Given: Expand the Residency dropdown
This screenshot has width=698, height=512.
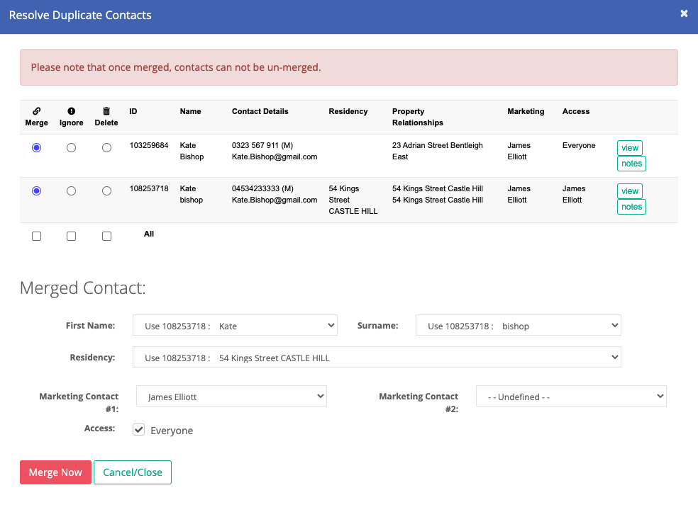Looking at the screenshot, I should tap(377, 358).
